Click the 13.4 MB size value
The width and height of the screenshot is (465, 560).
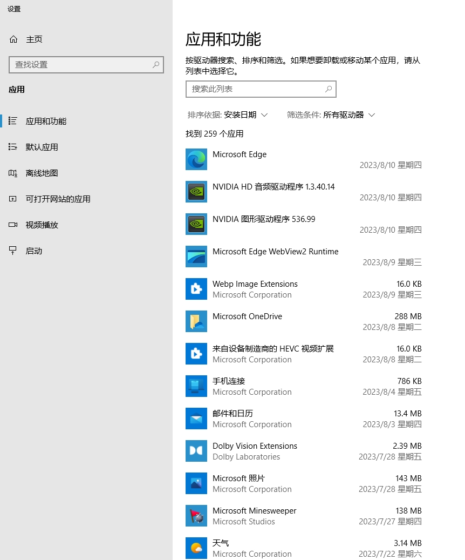coord(407,414)
